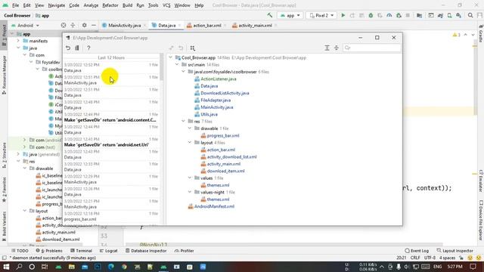Click the Make Project hammer icon

270,15
